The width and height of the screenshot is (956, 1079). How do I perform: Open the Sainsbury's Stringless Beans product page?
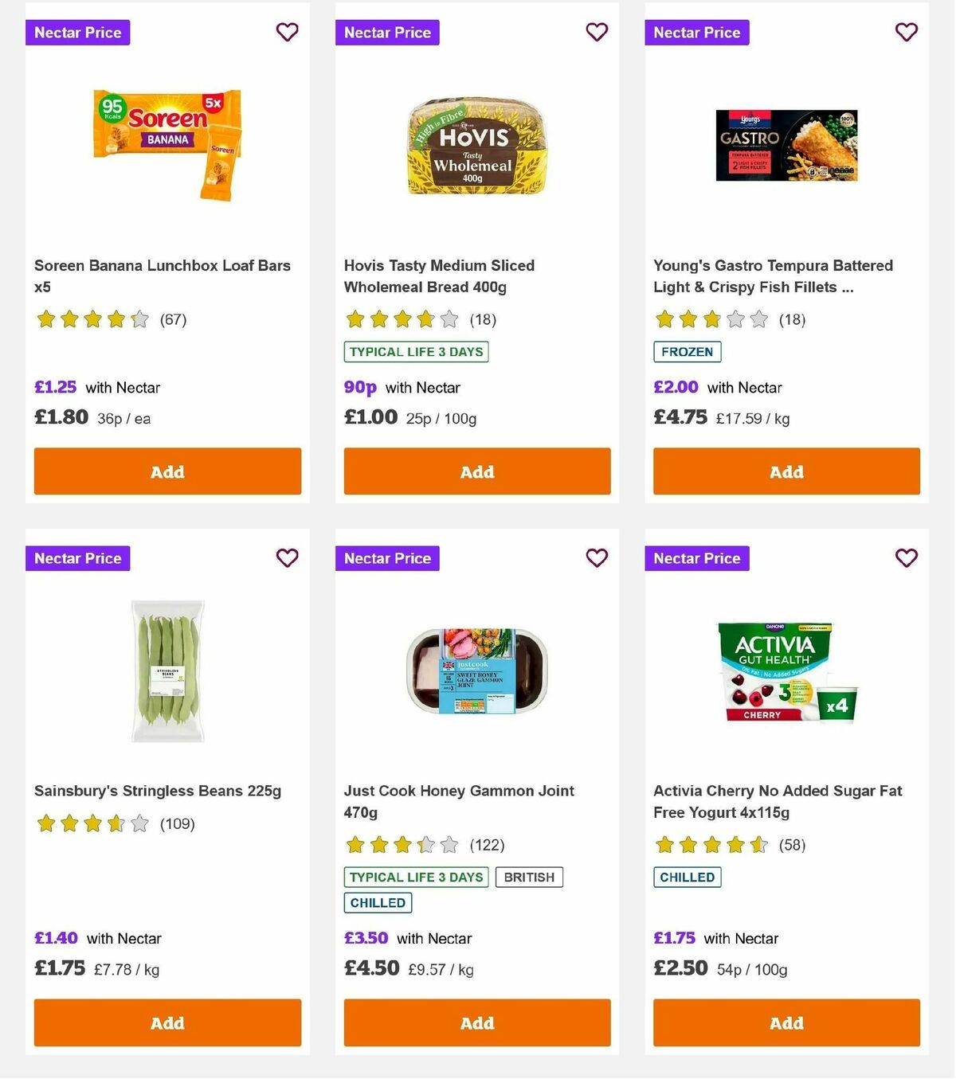click(157, 791)
